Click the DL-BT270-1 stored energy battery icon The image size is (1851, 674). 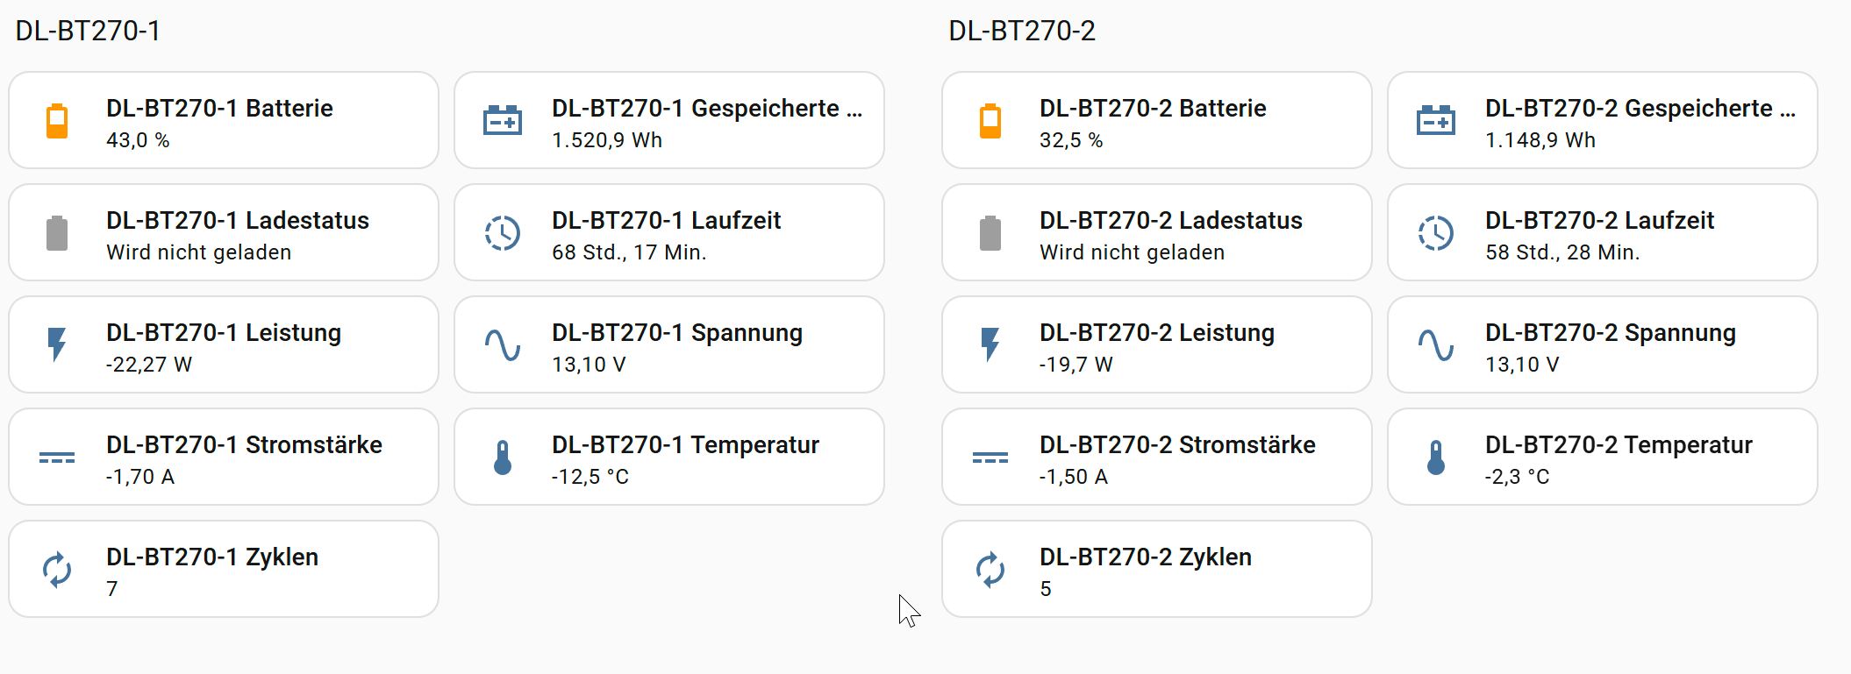503,121
